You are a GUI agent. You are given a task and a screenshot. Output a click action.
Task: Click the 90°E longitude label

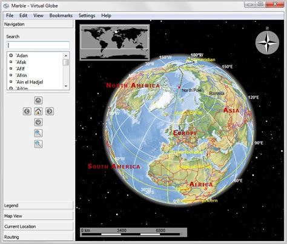point(259,143)
